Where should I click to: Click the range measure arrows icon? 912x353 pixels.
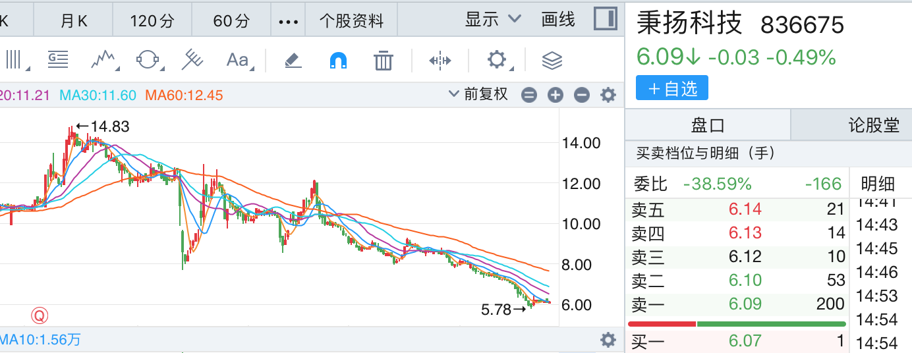tap(440, 61)
